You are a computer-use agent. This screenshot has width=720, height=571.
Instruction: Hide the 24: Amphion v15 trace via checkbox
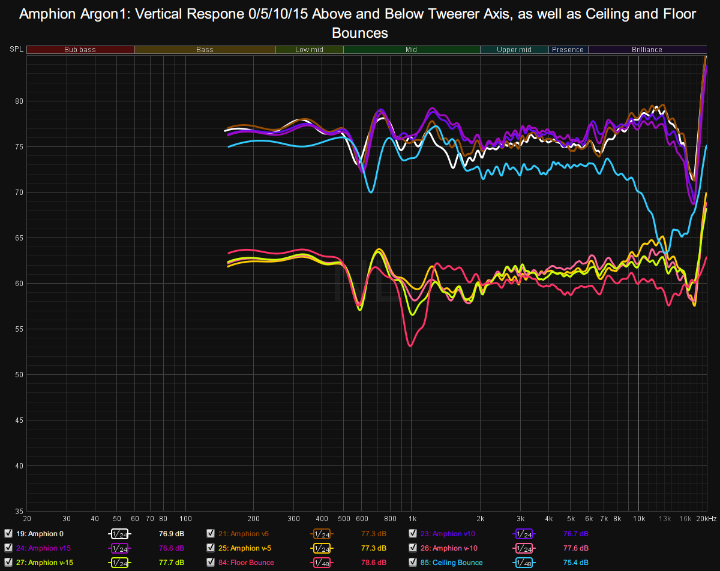click(x=8, y=548)
